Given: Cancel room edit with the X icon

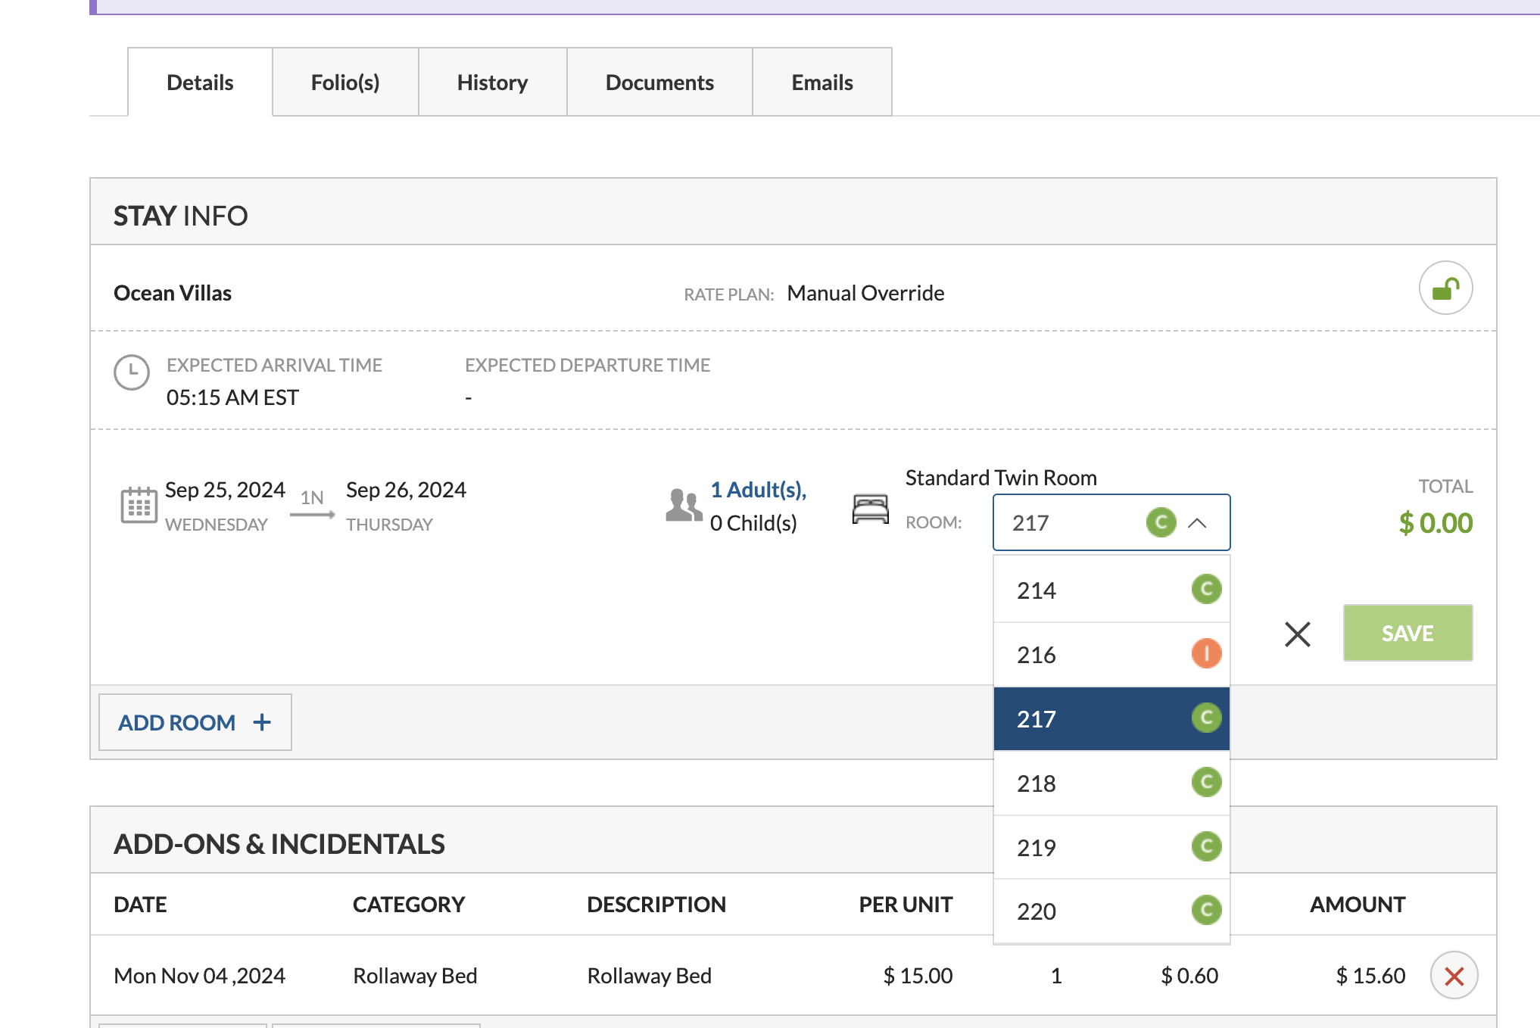Looking at the screenshot, I should (x=1297, y=634).
